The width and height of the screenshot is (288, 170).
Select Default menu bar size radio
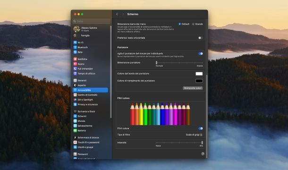click(x=179, y=24)
